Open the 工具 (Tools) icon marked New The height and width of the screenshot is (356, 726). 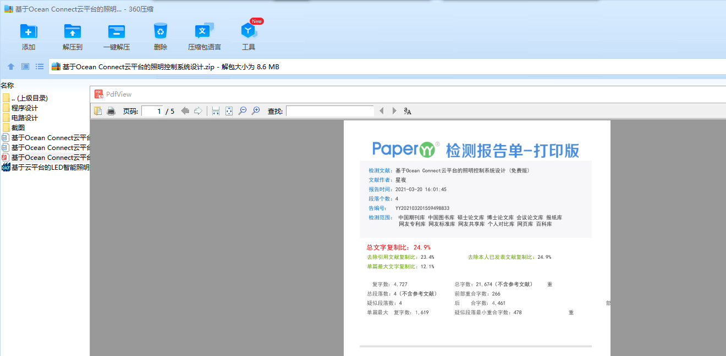(249, 31)
